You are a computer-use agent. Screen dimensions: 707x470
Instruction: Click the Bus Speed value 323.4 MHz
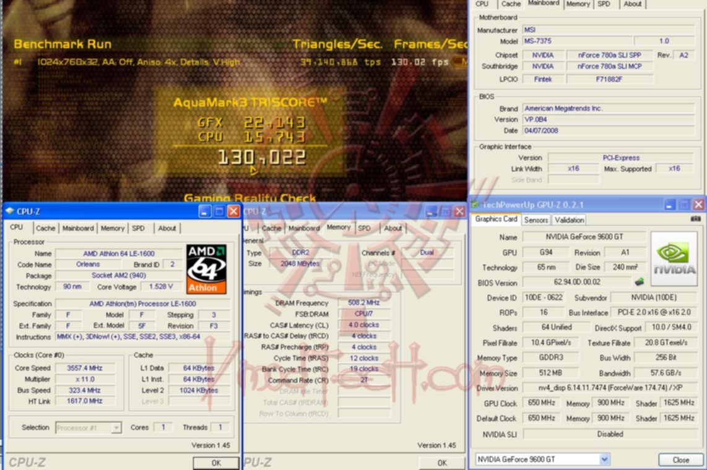coord(84,390)
